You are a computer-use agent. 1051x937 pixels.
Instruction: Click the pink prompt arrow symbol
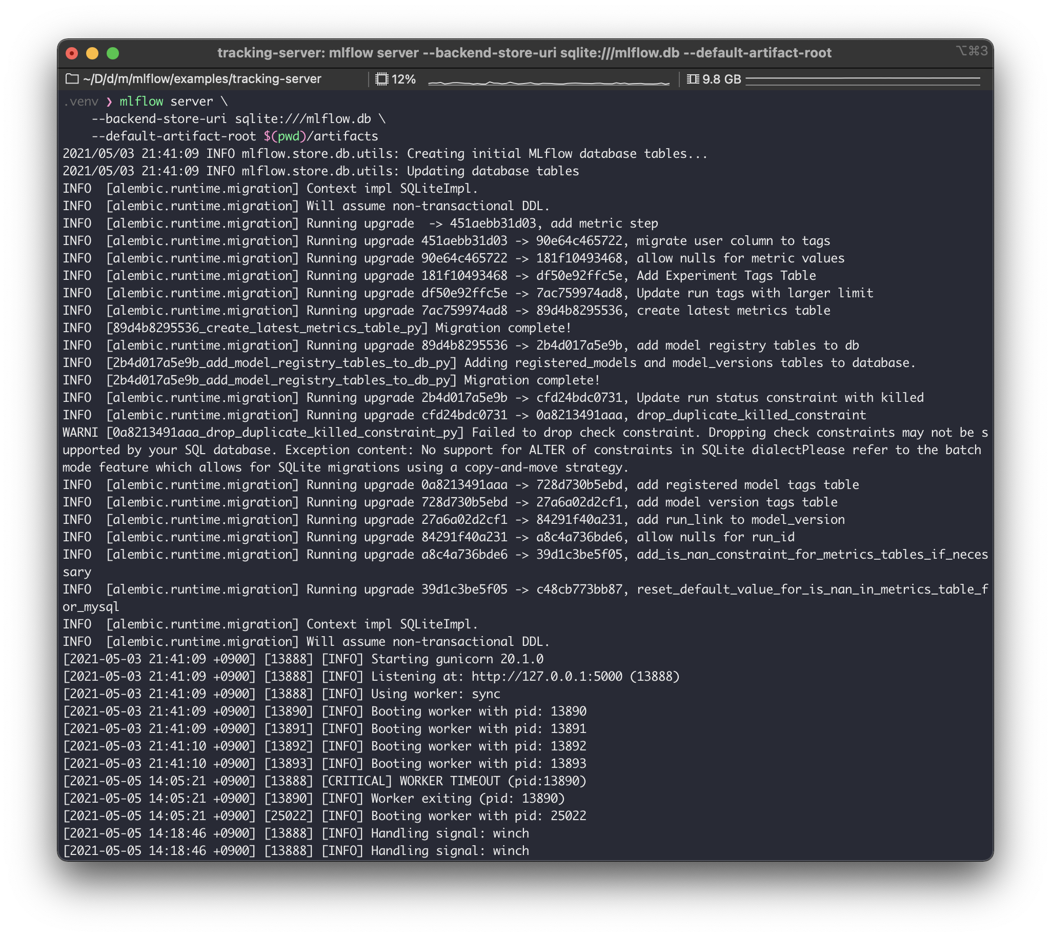[109, 102]
